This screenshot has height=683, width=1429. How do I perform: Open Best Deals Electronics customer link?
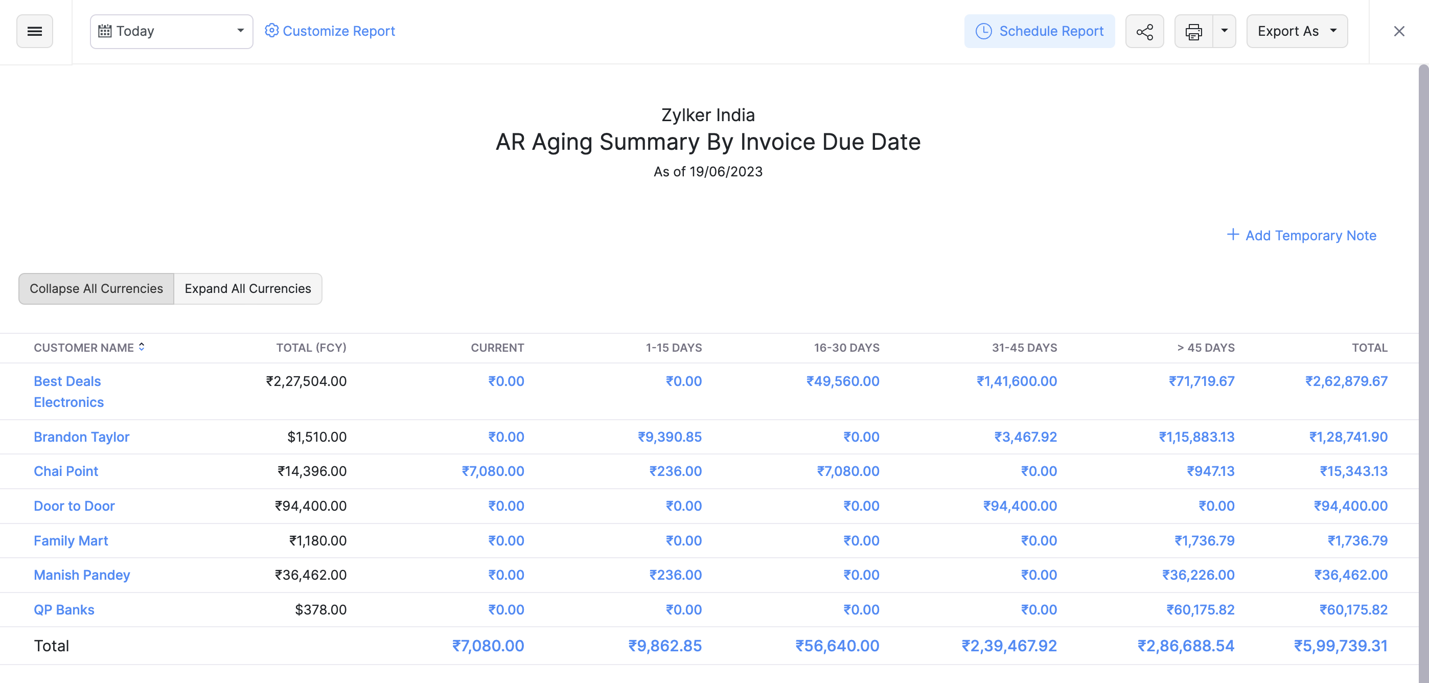pyautogui.click(x=67, y=390)
